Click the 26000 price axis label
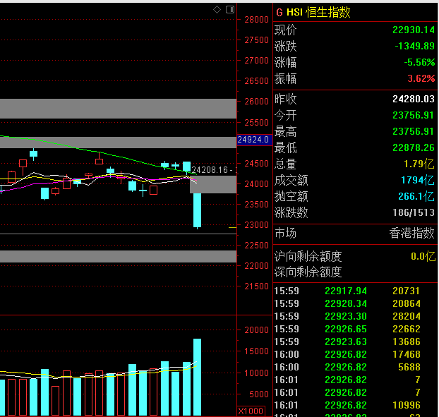 point(256,102)
